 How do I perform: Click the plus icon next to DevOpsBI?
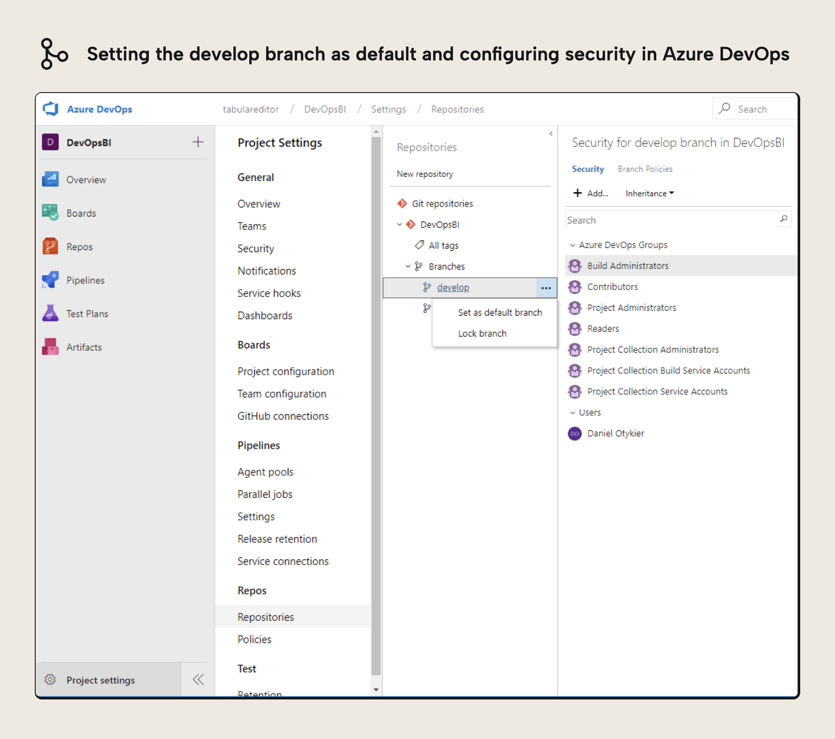[x=198, y=142]
